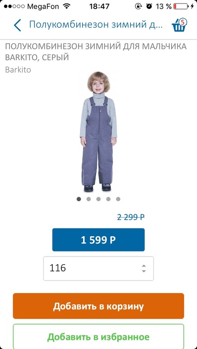Tap Добавить в избранное button
This screenshot has height=349, width=197.
98,336
